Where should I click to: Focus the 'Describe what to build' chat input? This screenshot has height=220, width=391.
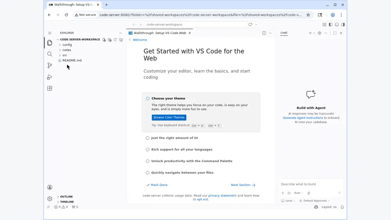[311, 184]
